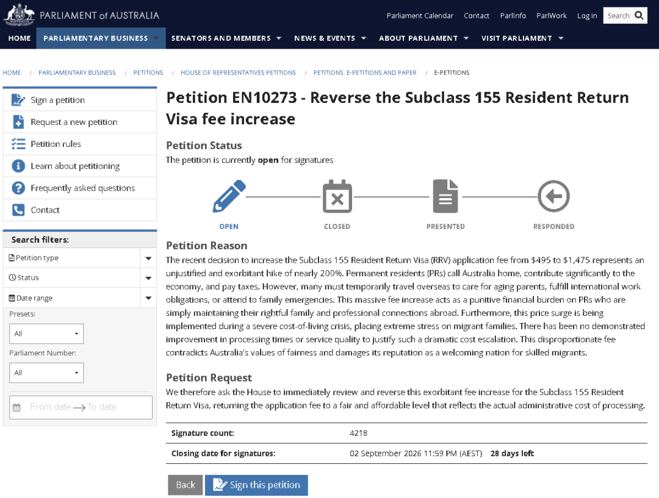Open Parliament Calendar link in header
The image size is (659, 498).
(x=420, y=15)
